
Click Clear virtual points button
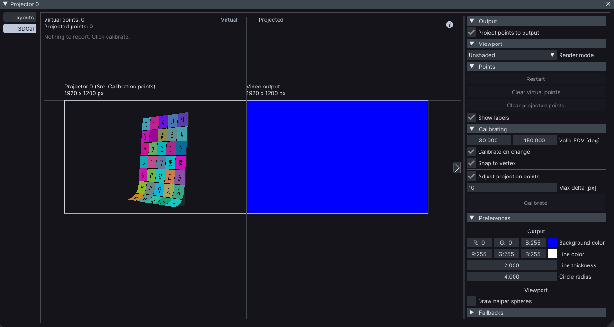(x=536, y=92)
